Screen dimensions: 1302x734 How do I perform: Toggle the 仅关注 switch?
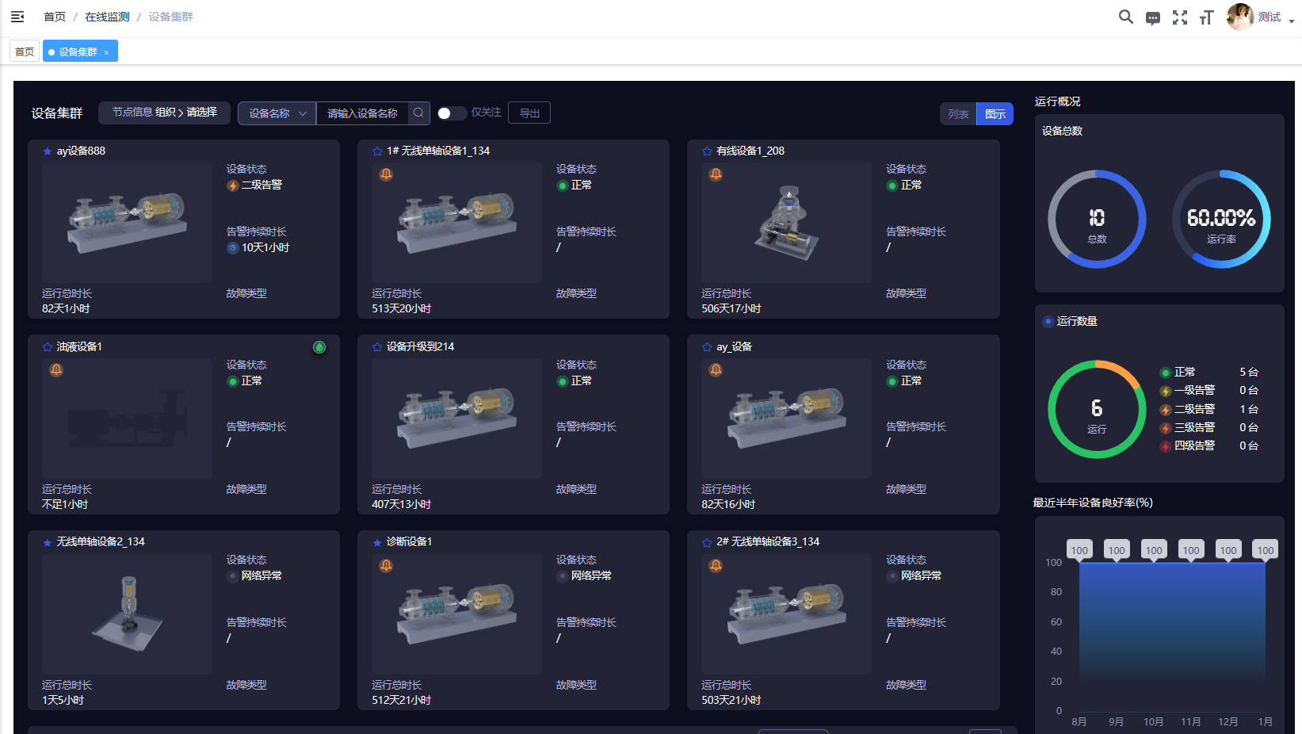click(451, 113)
